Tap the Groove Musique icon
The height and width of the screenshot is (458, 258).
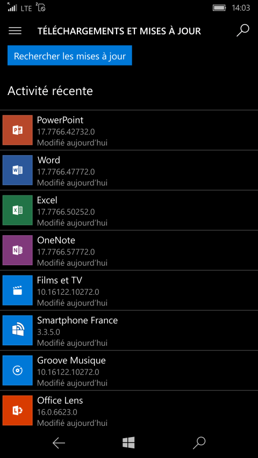(x=18, y=370)
